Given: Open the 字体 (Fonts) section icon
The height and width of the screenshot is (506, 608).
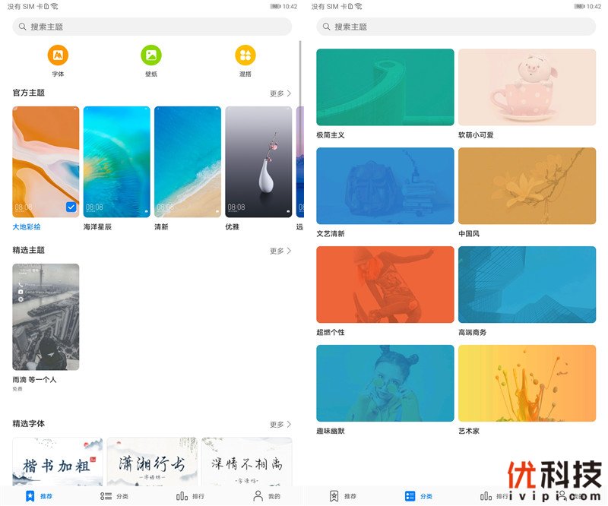Looking at the screenshot, I should click(x=59, y=55).
